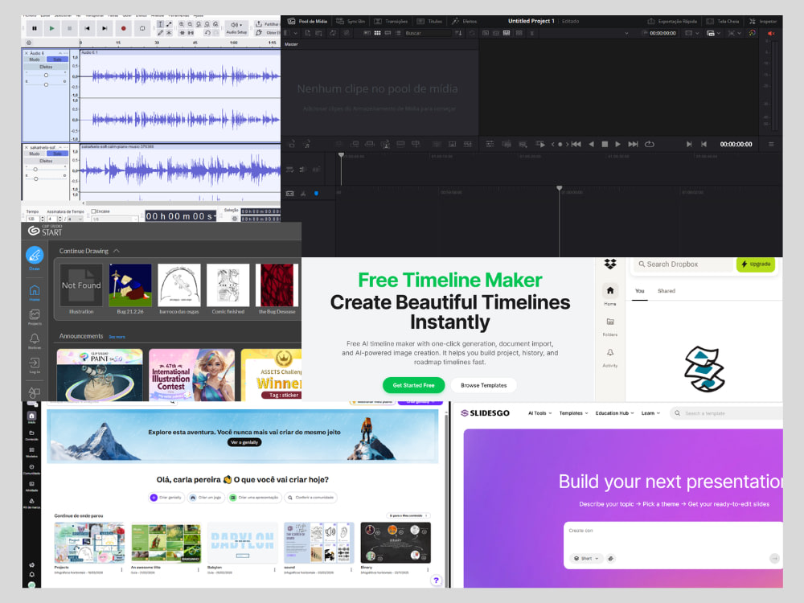The height and width of the screenshot is (603, 804).
Task: Switch media pool to thumbnail grid view
Action: [x=377, y=33]
